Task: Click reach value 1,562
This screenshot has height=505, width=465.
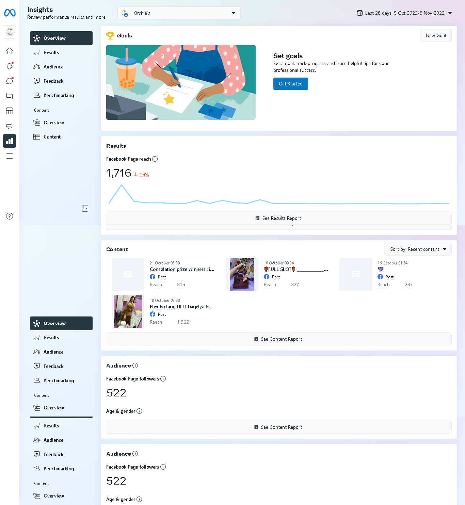Action: pos(183,322)
